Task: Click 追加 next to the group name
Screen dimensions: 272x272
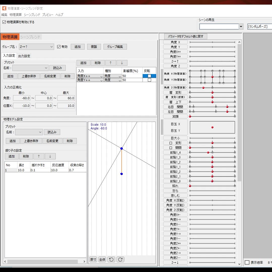Action: (78, 47)
